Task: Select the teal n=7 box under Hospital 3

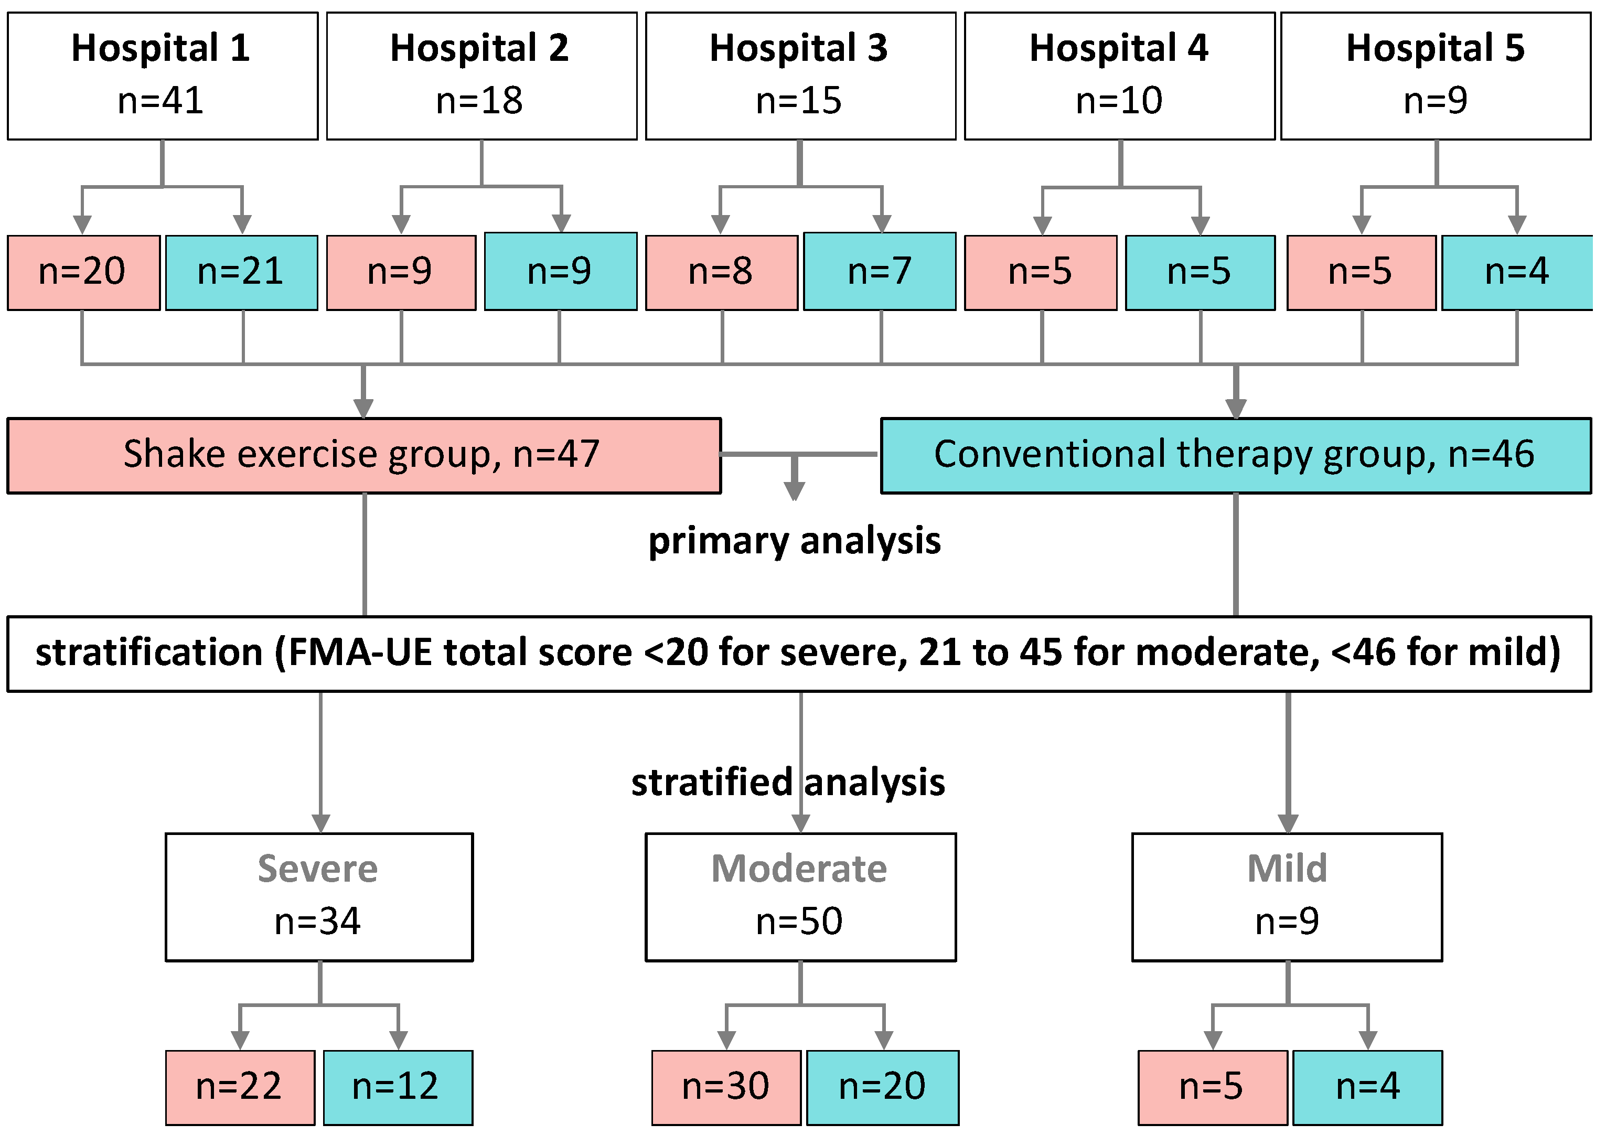Action: point(880,271)
